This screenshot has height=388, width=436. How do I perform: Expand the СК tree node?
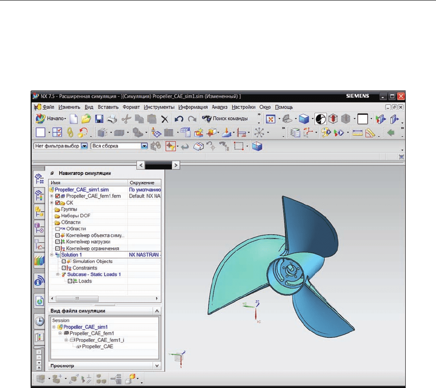click(52, 203)
